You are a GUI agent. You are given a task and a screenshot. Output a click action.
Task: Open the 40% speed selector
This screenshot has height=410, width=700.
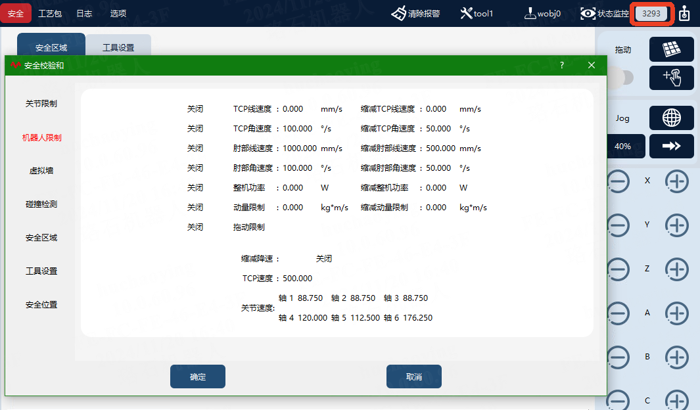pos(625,146)
